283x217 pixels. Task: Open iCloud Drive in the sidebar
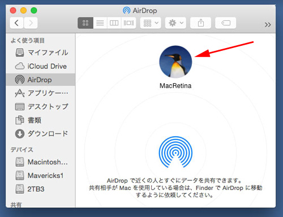[x=41, y=66]
